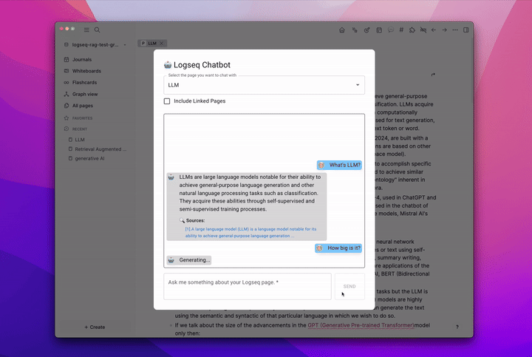
Task: Open source link [1] in chatbot answer
Action: tap(250, 233)
